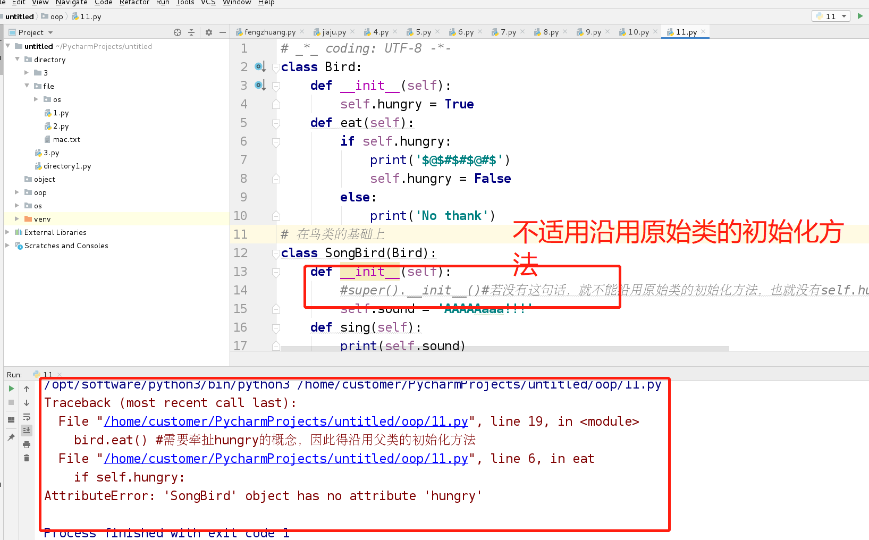This screenshot has width=869, height=540.
Task: Select directory1.py in project tree
Action: [x=67, y=166]
